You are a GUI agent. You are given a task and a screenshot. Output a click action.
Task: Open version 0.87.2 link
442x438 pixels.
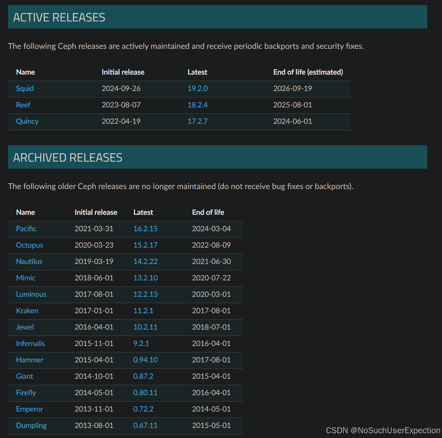coord(143,376)
